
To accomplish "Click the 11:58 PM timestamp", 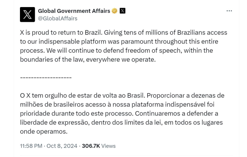I will [x=31, y=146].
